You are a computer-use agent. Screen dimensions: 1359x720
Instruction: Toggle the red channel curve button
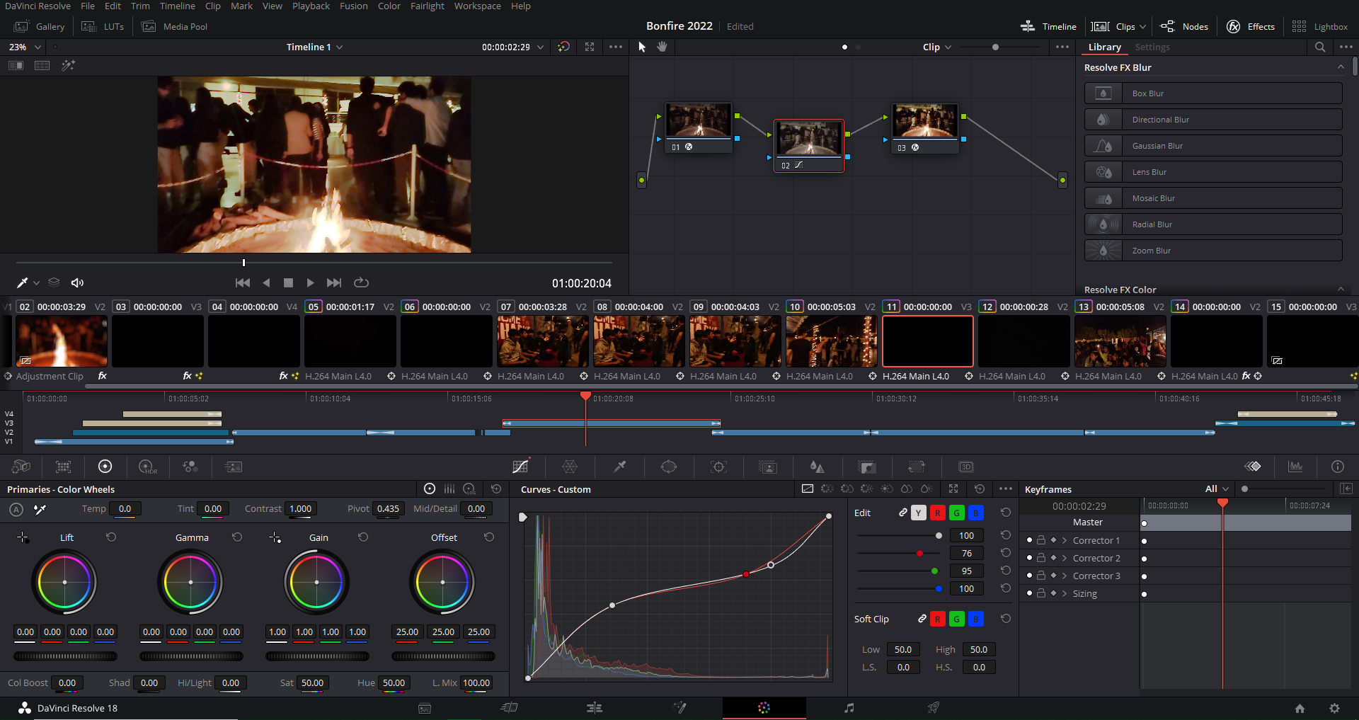click(x=937, y=513)
